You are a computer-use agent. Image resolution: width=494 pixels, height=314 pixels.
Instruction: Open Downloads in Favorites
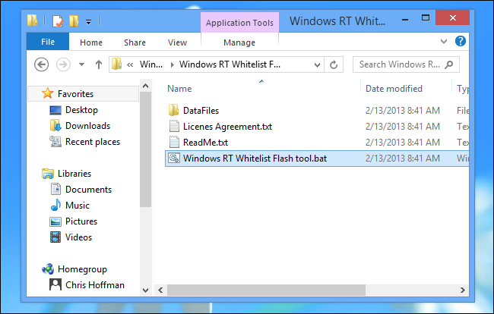pos(88,126)
